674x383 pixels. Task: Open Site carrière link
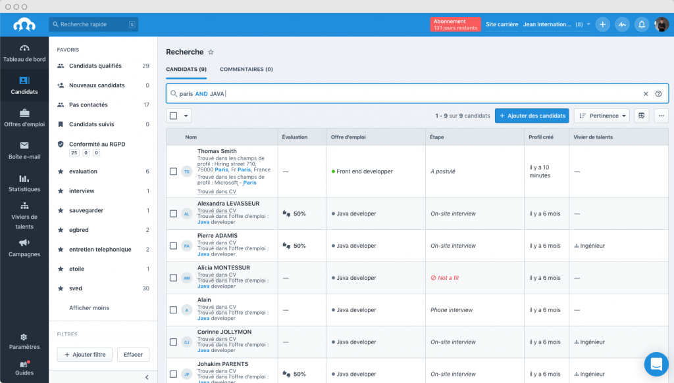(502, 24)
